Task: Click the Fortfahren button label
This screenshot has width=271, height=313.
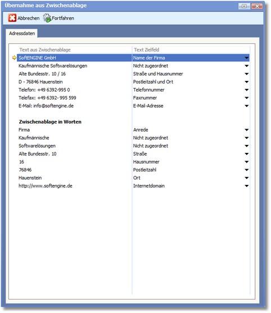Action: [x=63, y=18]
